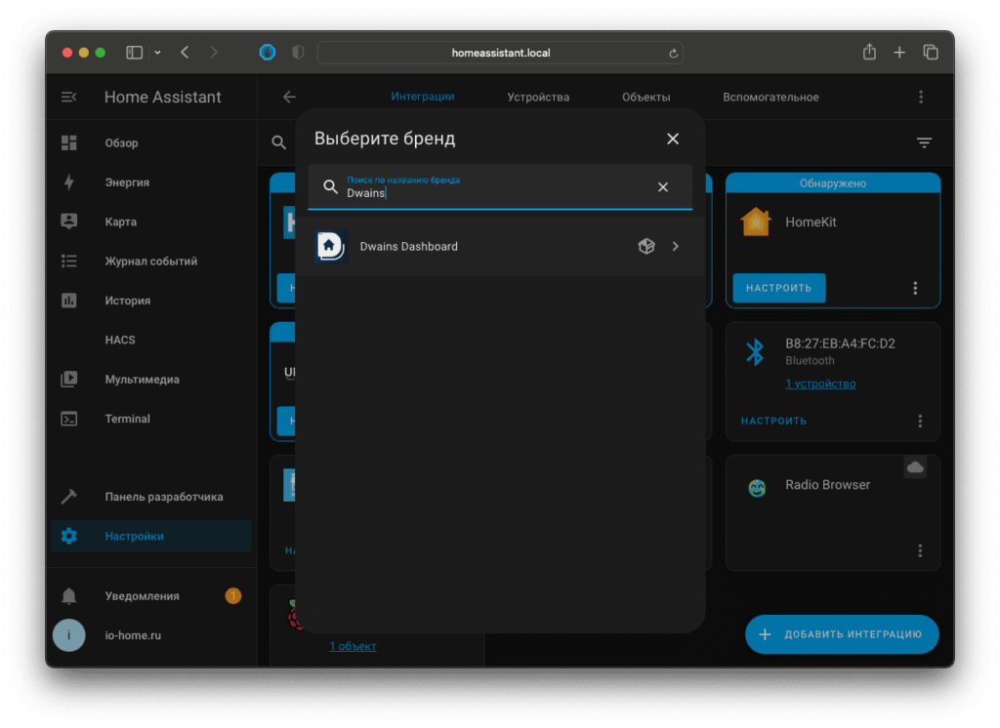Collapse the Home Assistant sidebar menu icon
The image size is (1000, 728).
point(69,97)
